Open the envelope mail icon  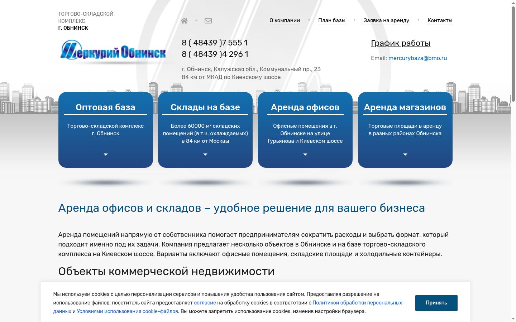[208, 21]
